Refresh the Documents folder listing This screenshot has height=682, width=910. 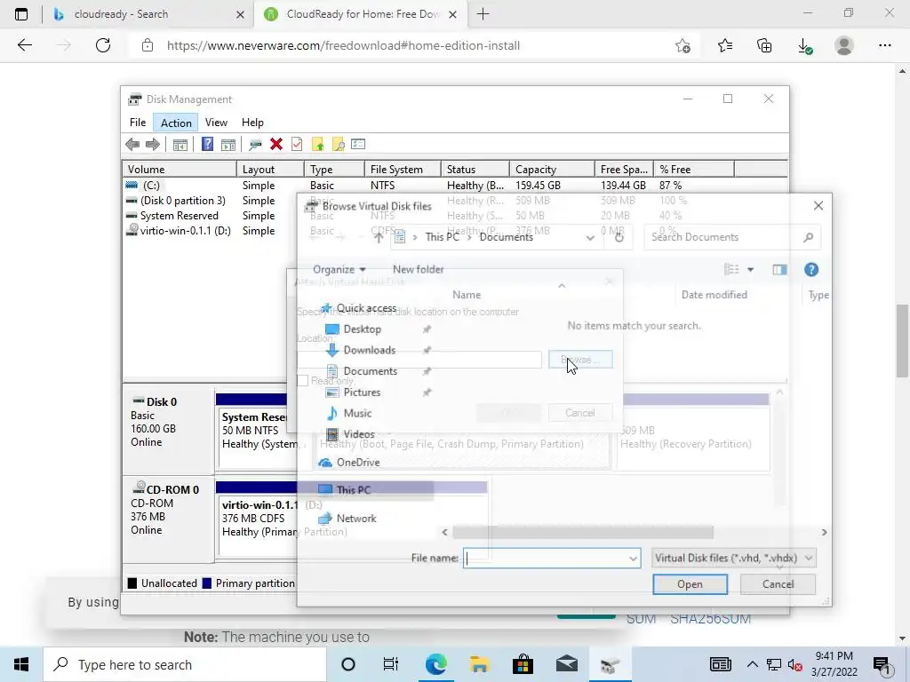click(619, 237)
